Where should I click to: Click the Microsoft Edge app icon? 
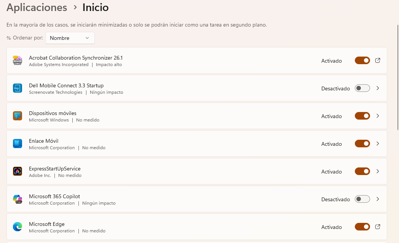tap(18, 227)
